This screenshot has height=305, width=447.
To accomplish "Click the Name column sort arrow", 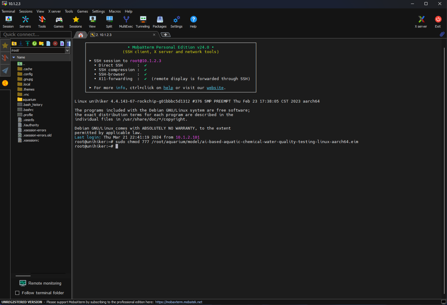I will (x=14, y=57).
